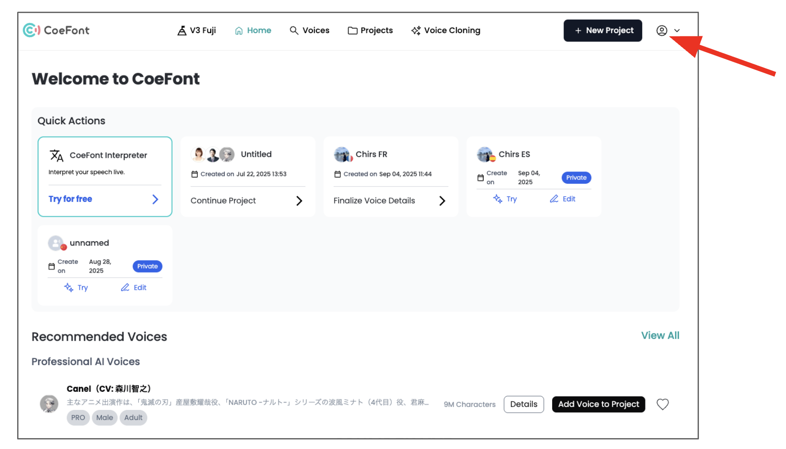Viewport: 786px width, 449px height.
Task: Click View All recommended voices
Action: [660, 336]
